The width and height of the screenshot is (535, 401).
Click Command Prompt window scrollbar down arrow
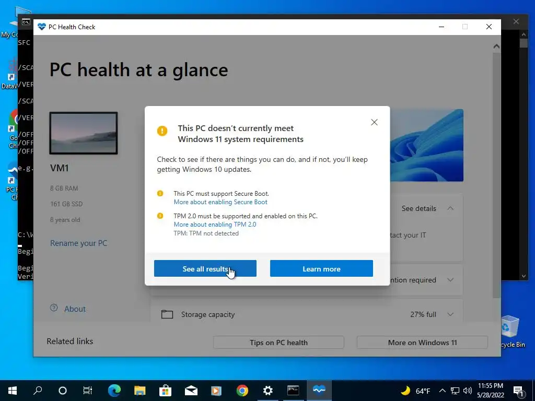point(524,276)
